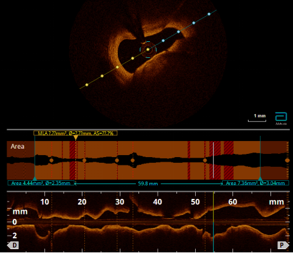The height and width of the screenshot is (253, 293).
Task: Click the red hatched region under MLA marker
Action: tap(73, 160)
